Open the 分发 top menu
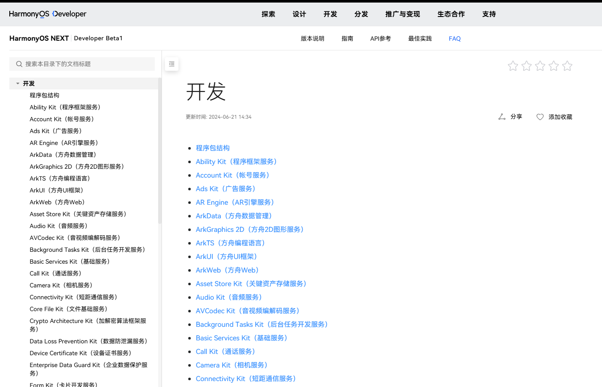Viewport: 602px width, 387px height. pos(361,14)
